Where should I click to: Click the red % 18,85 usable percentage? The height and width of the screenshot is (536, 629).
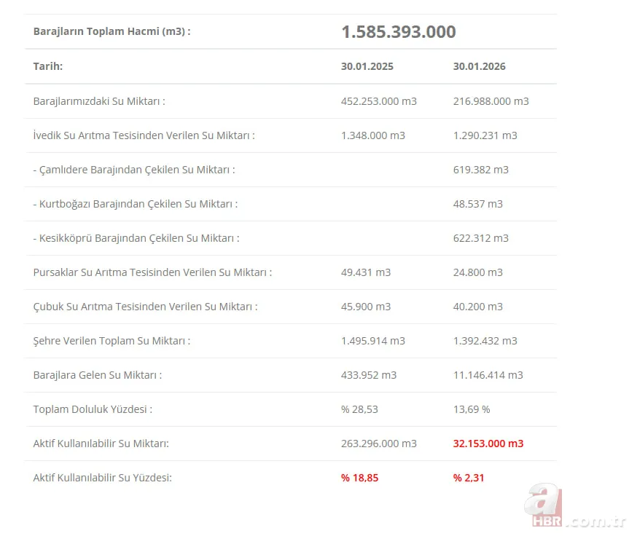click(359, 478)
